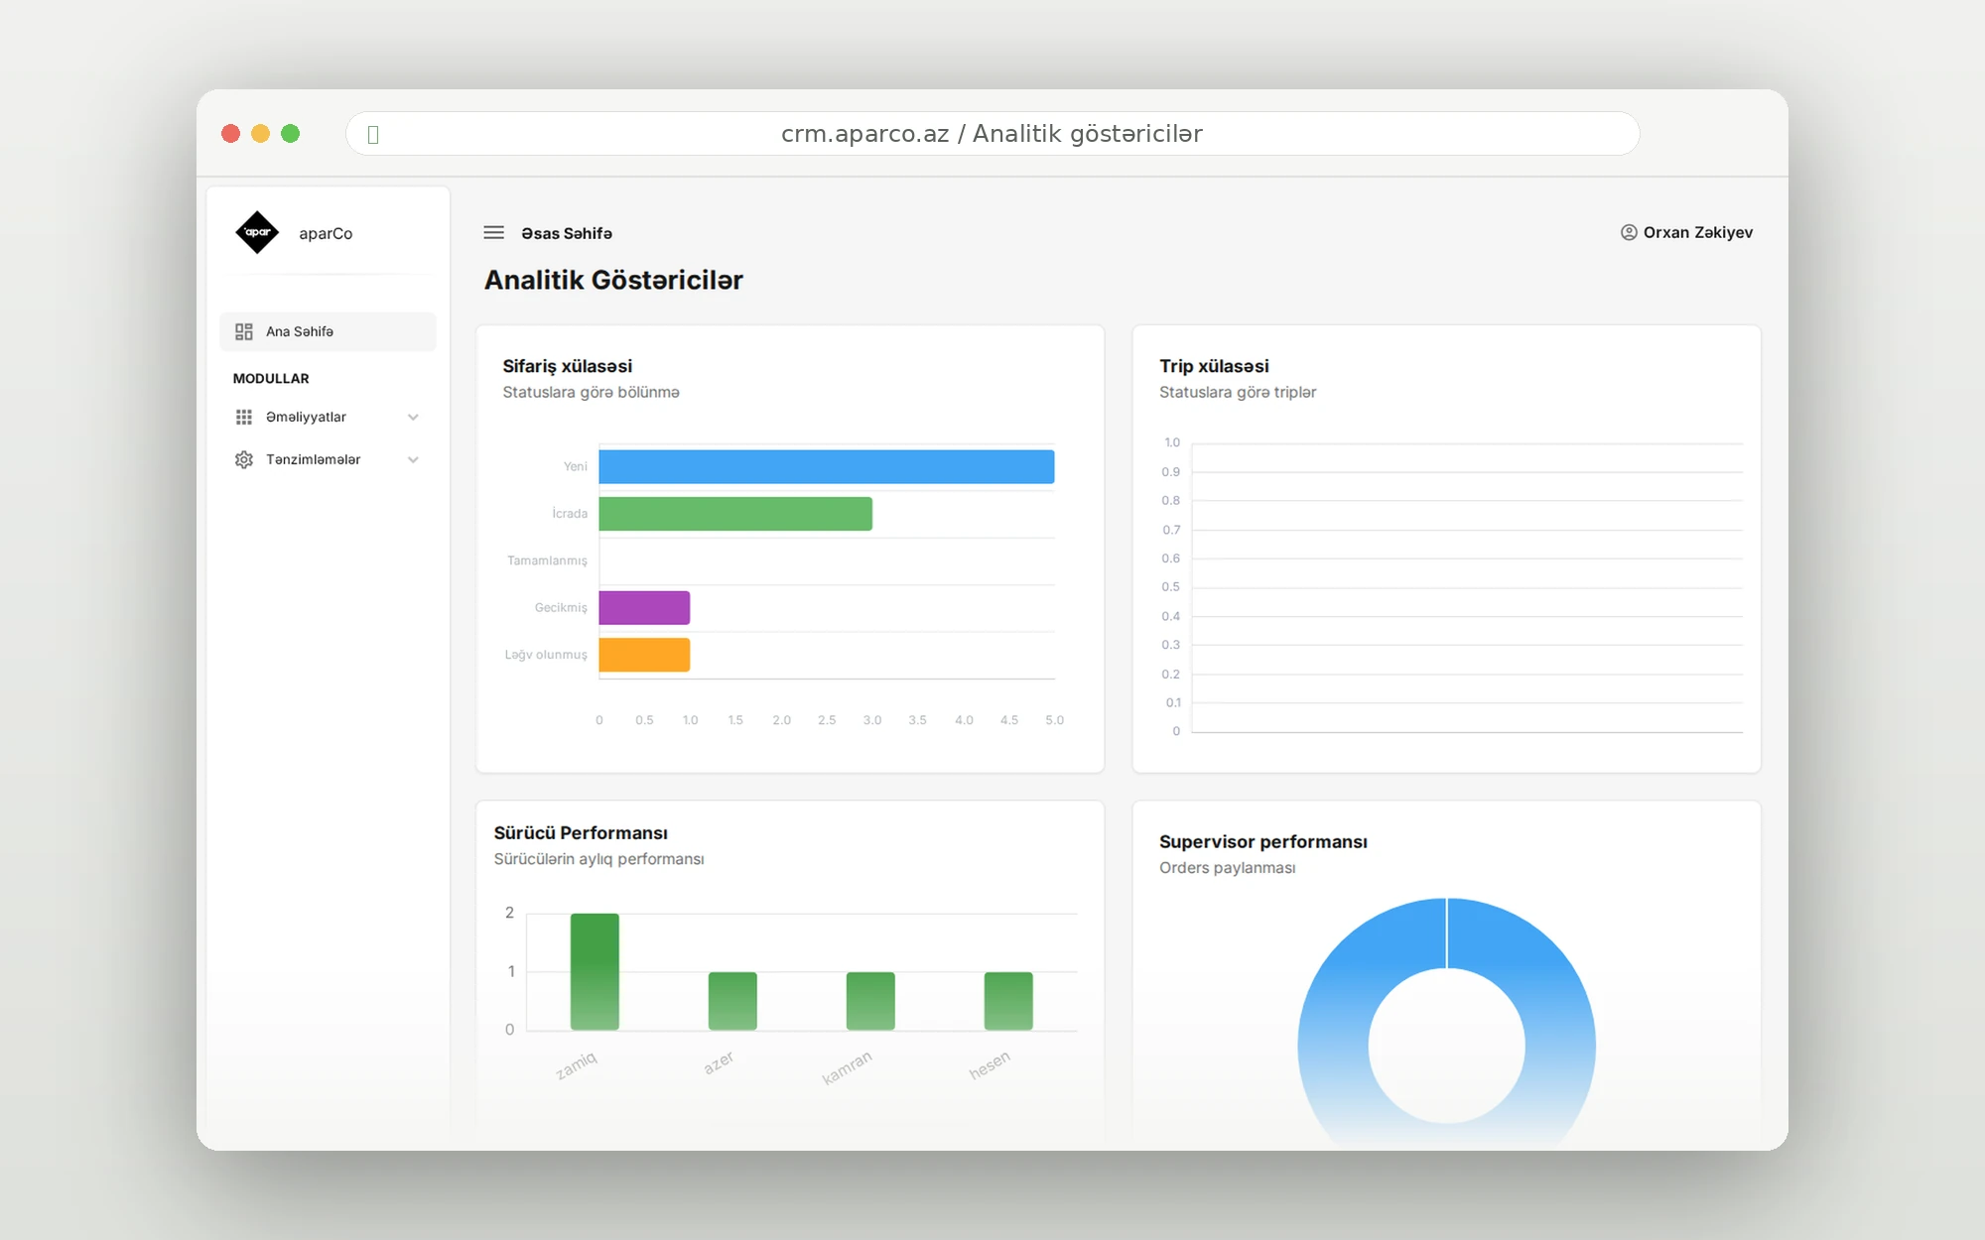Click the MODULLAR section label
The image size is (1985, 1240).
point(271,379)
